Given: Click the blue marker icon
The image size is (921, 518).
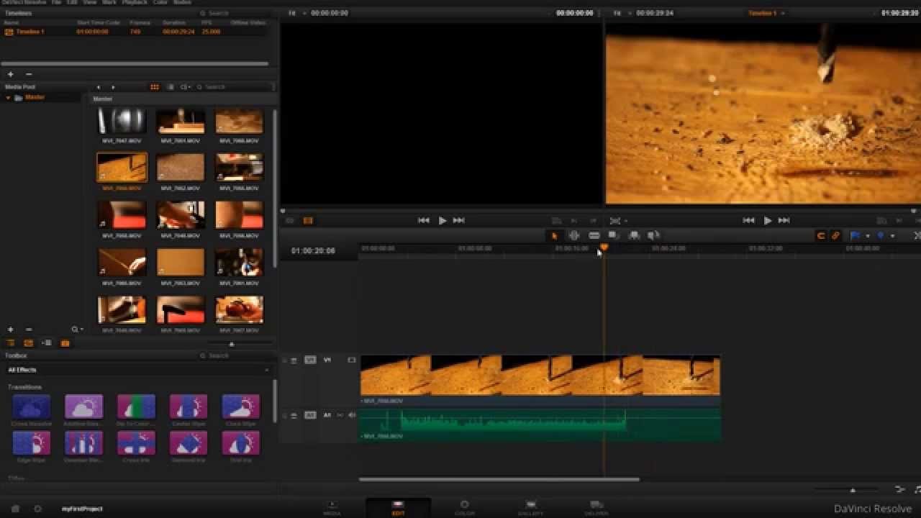Looking at the screenshot, I should [x=880, y=235].
